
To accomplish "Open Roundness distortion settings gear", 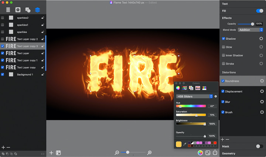I will [262, 81].
